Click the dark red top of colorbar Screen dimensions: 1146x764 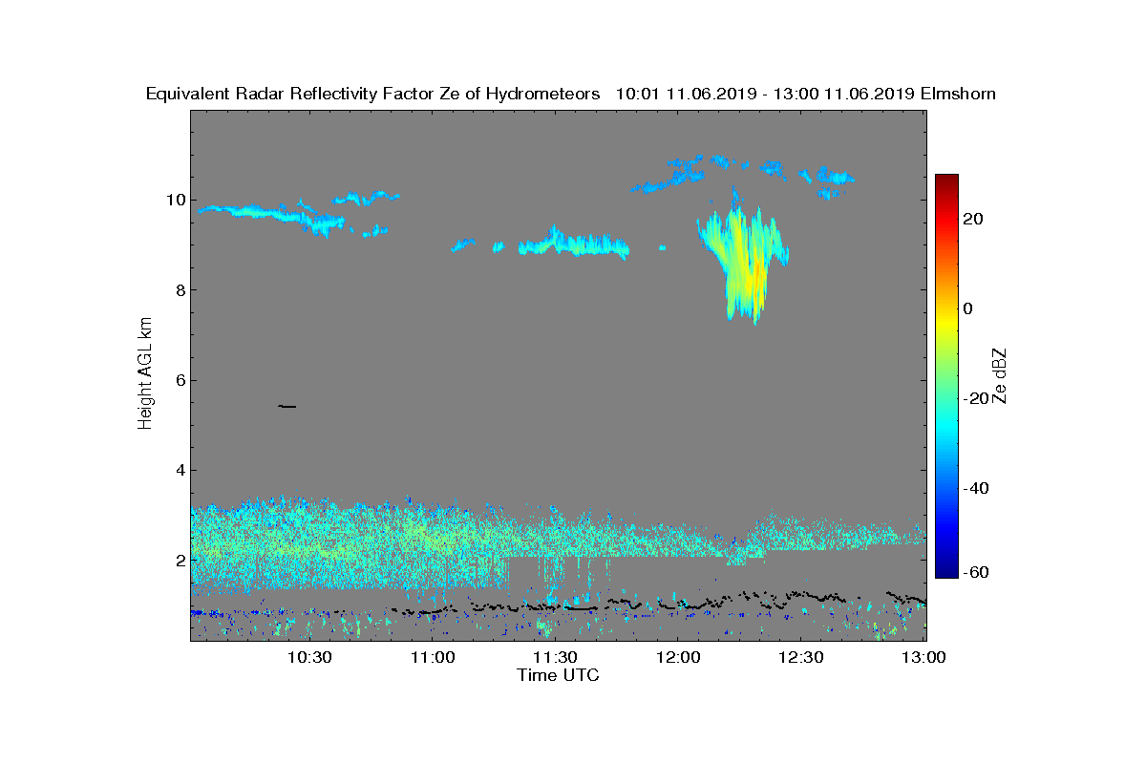click(946, 180)
